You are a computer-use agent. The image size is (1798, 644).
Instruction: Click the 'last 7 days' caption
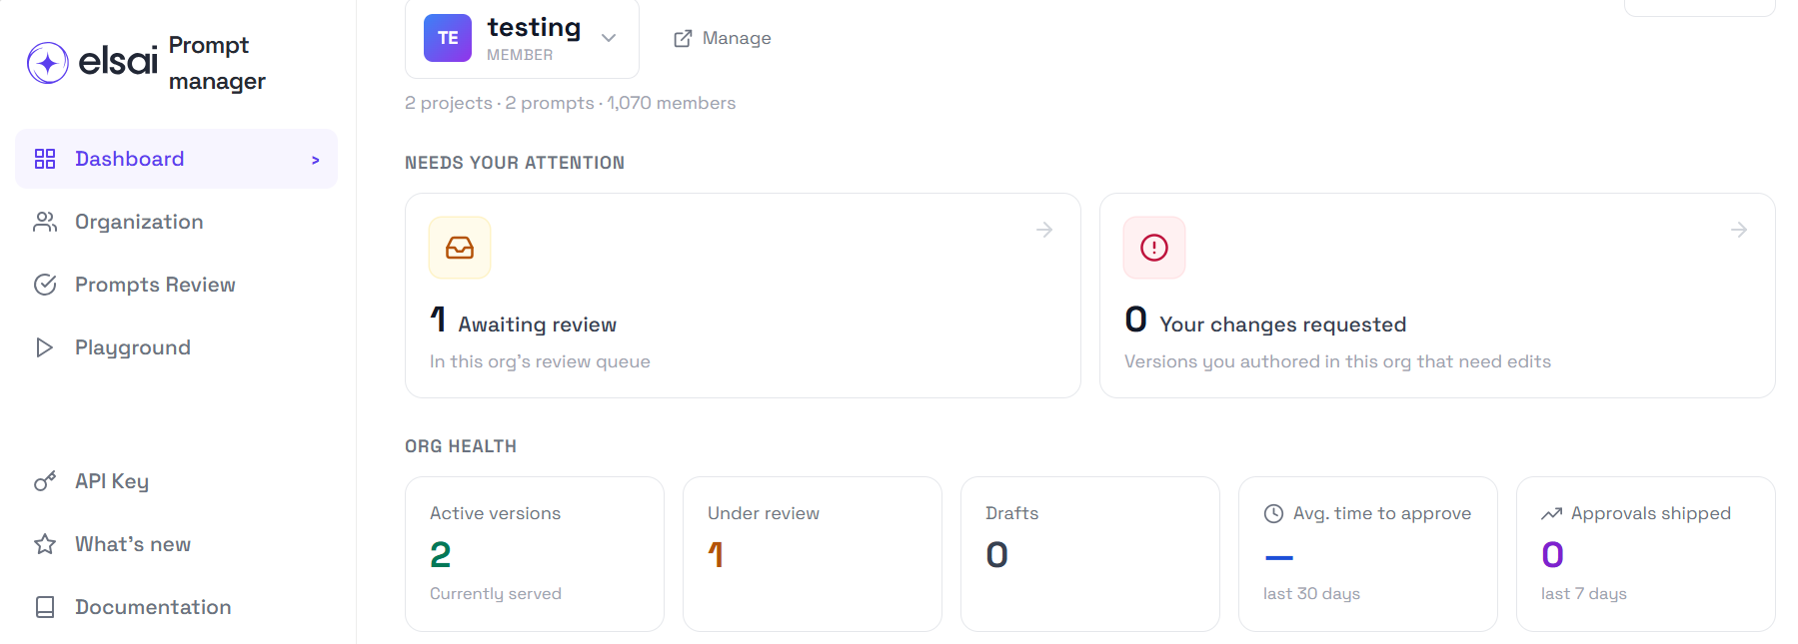click(1584, 593)
